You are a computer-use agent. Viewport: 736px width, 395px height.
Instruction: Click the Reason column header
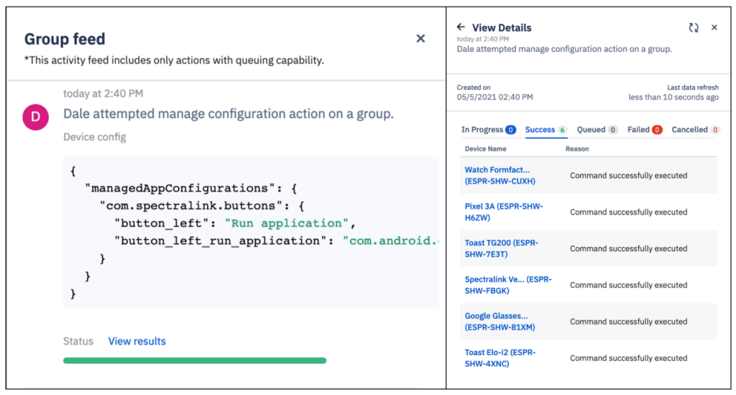[x=577, y=149]
